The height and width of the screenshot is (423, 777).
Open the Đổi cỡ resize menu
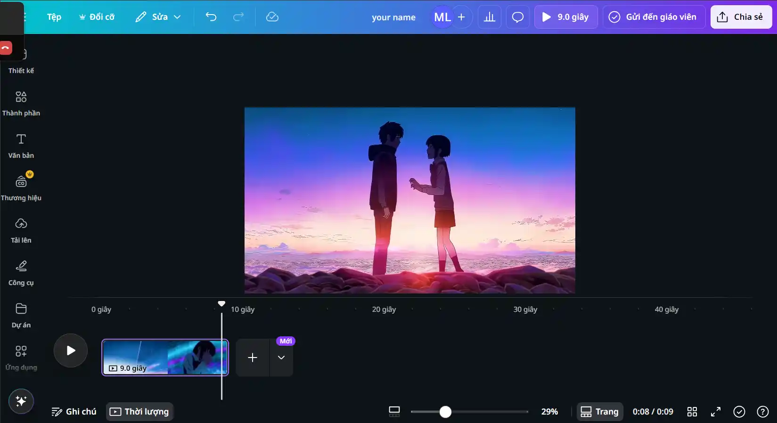click(x=97, y=17)
